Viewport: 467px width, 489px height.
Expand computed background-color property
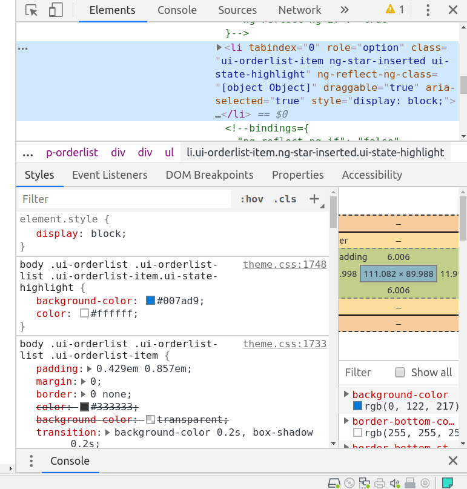point(346,394)
